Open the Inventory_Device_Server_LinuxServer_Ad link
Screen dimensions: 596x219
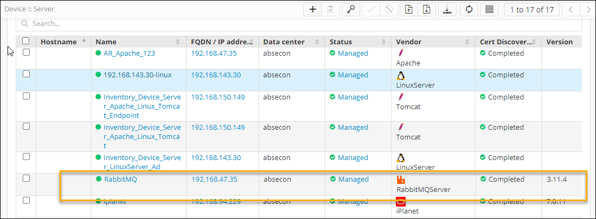(x=142, y=162)
